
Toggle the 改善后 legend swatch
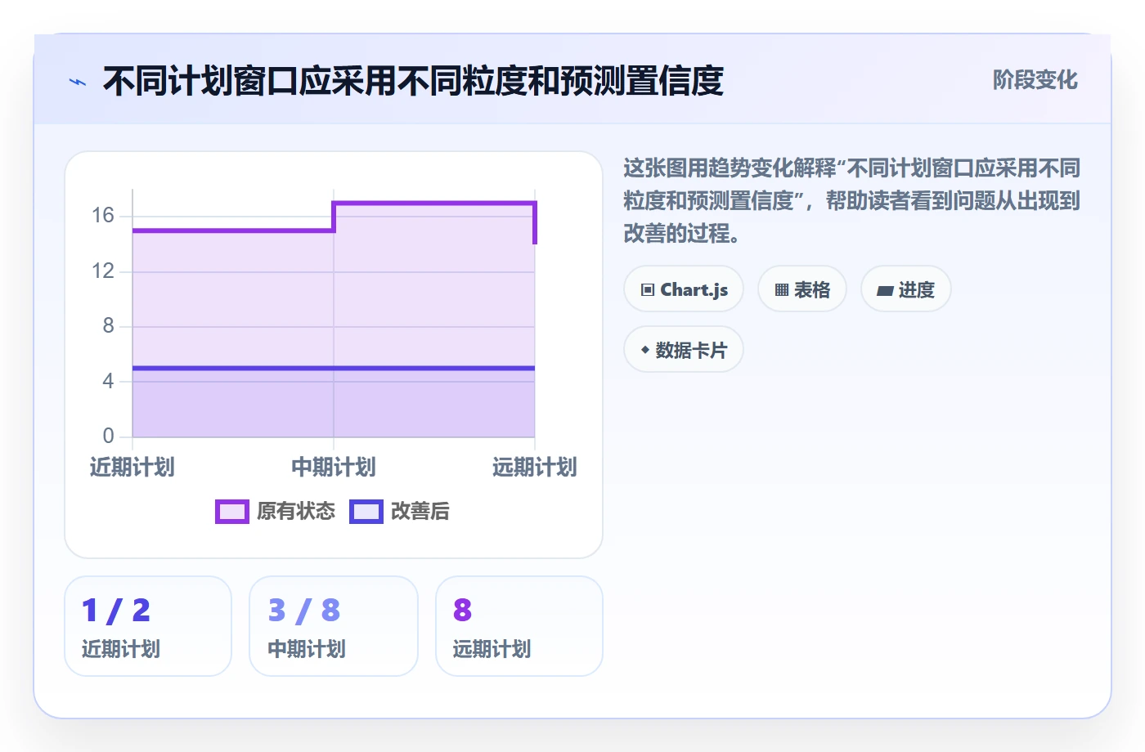pyautogui.click(x=366, y=512)
